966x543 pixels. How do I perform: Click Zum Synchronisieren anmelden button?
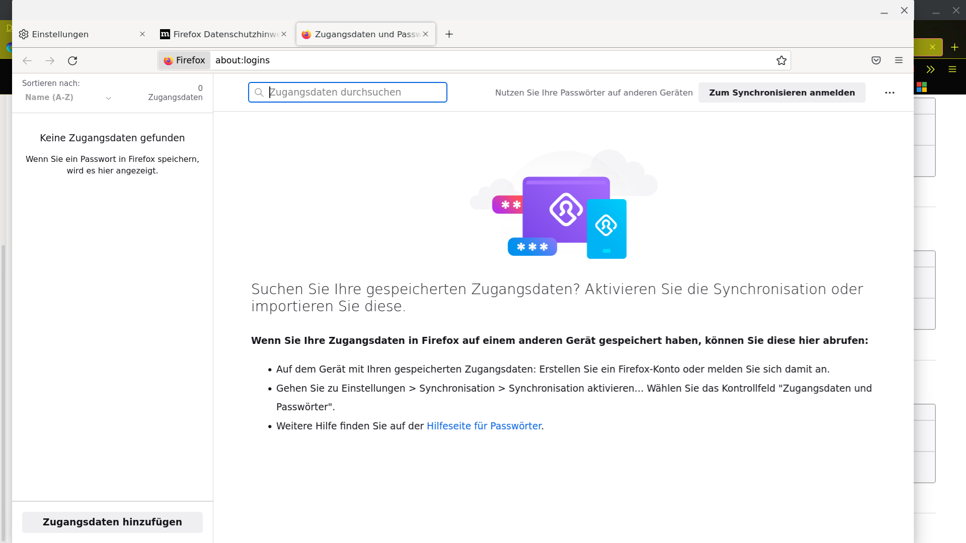click(781, 93)
